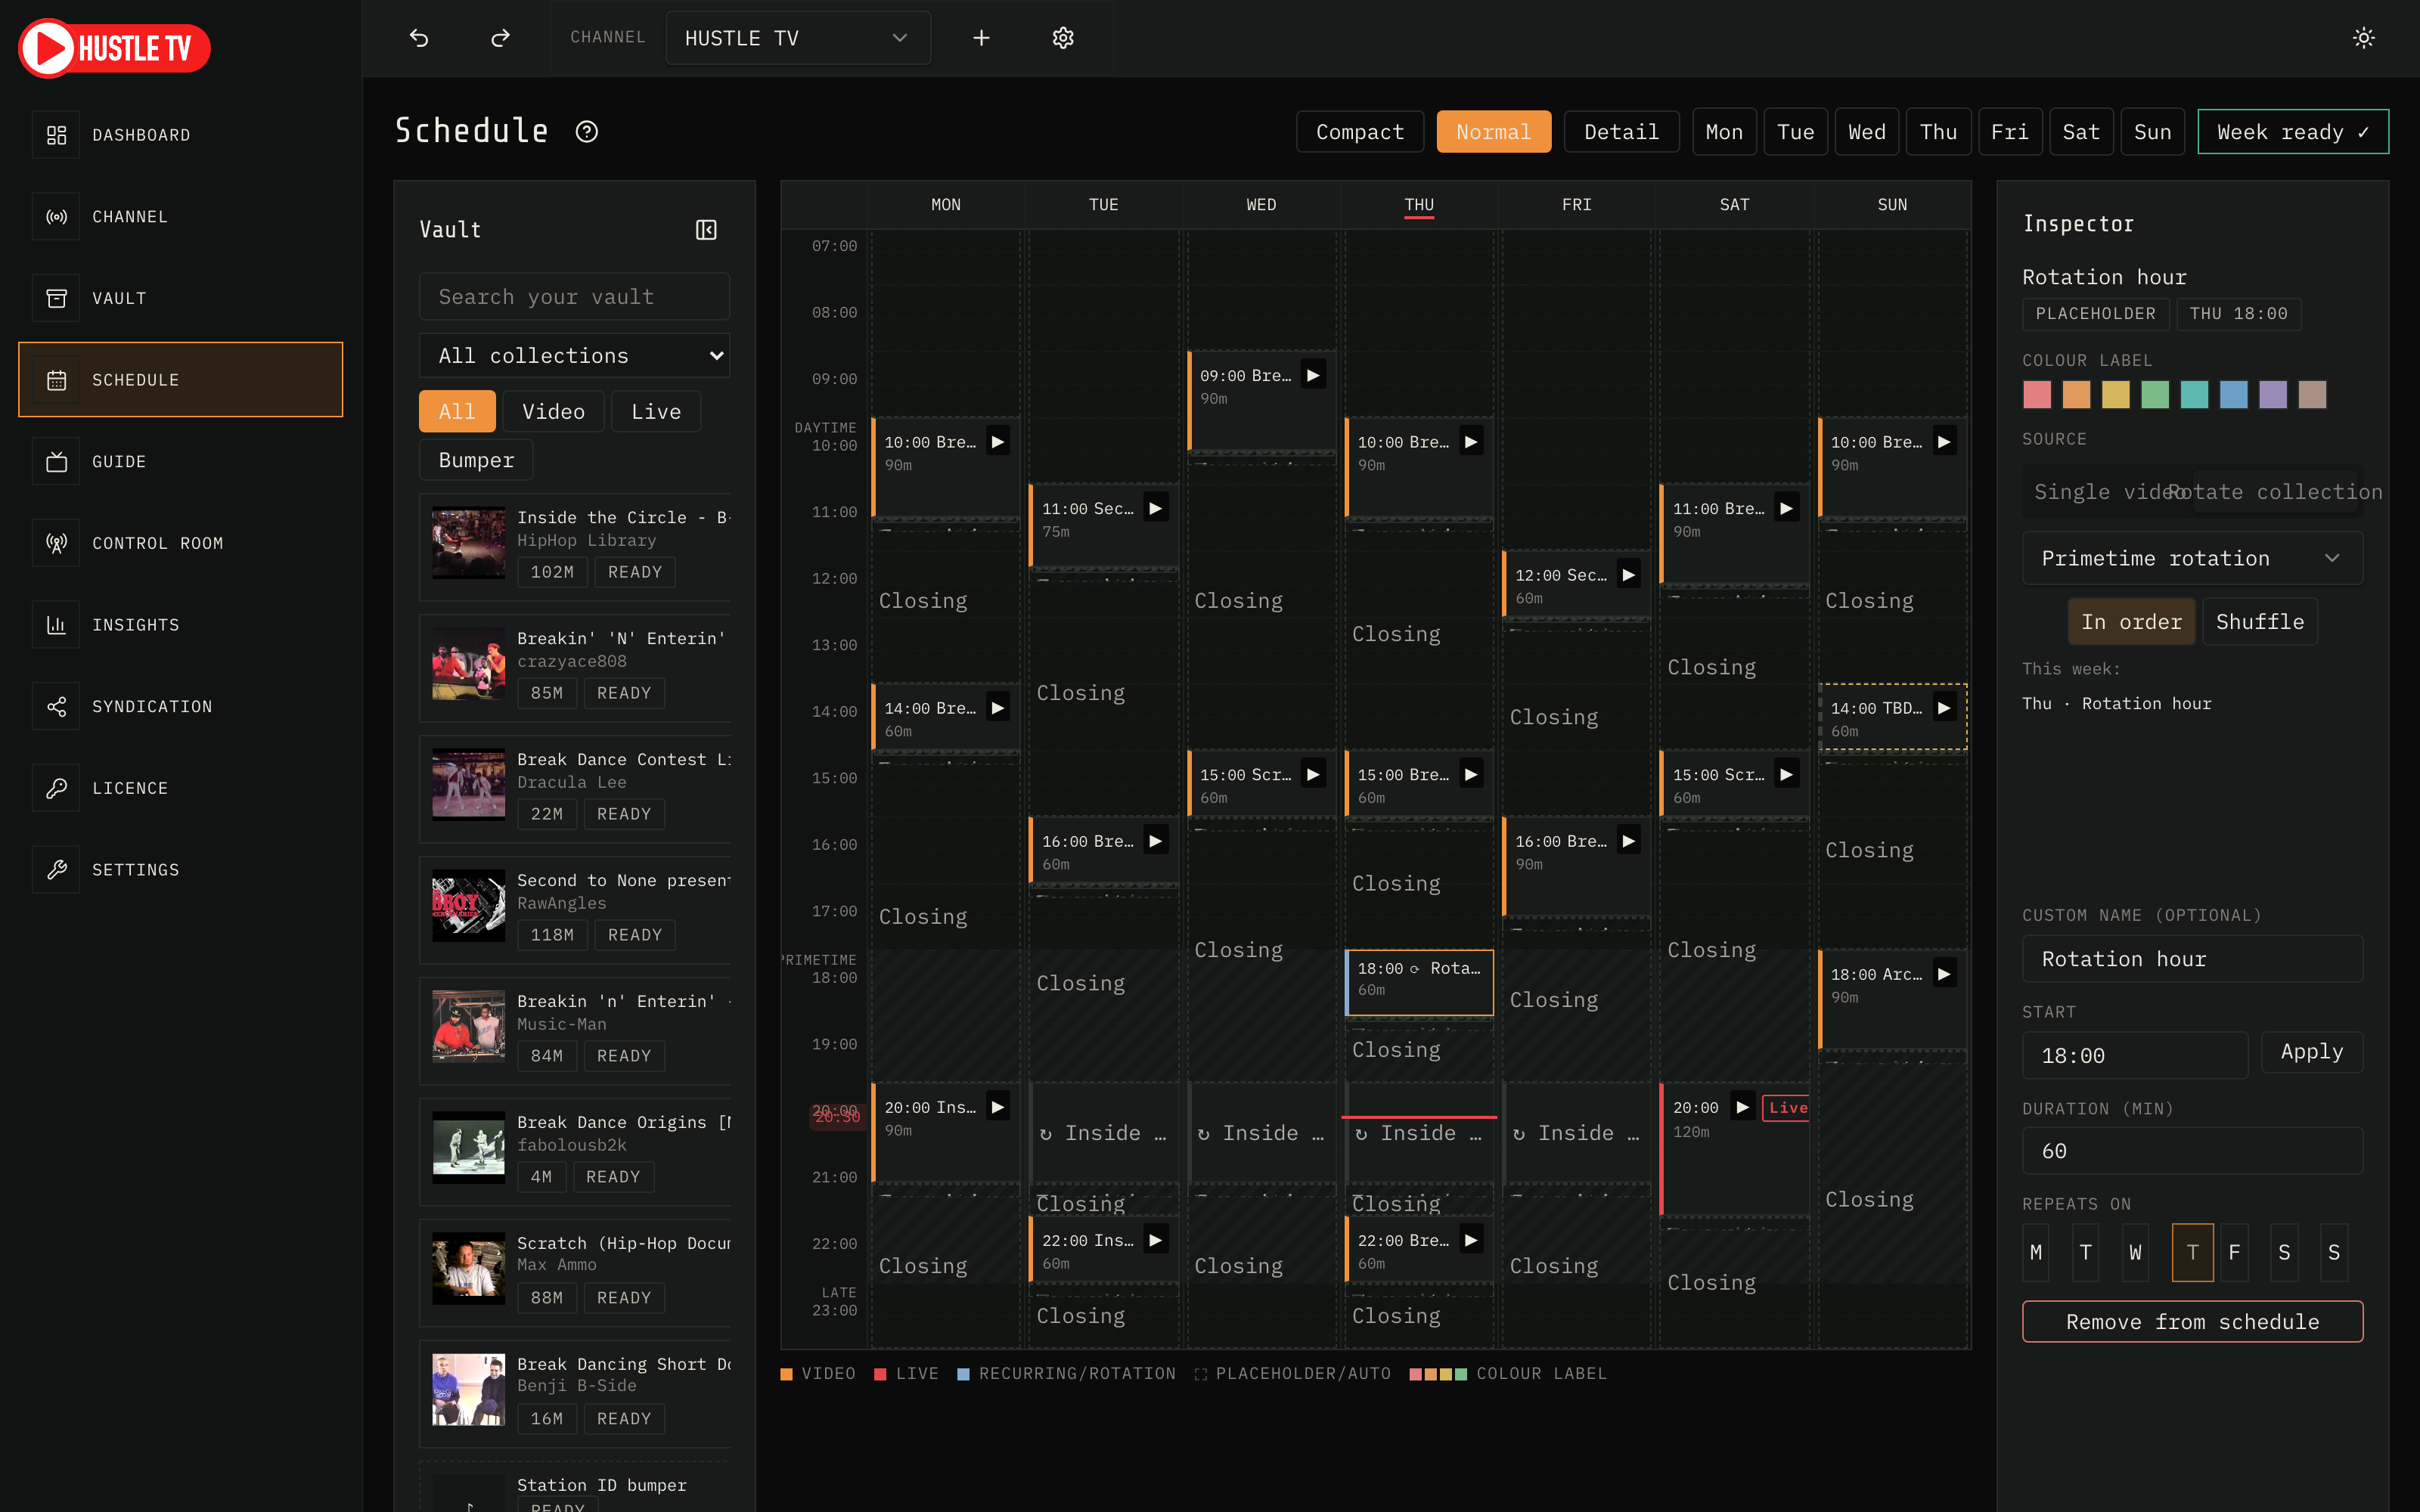This screenshot has width=2420, height=1512.
Task: Toggle repeat on Monday (M)
Action: [x=2036, y=1252]
